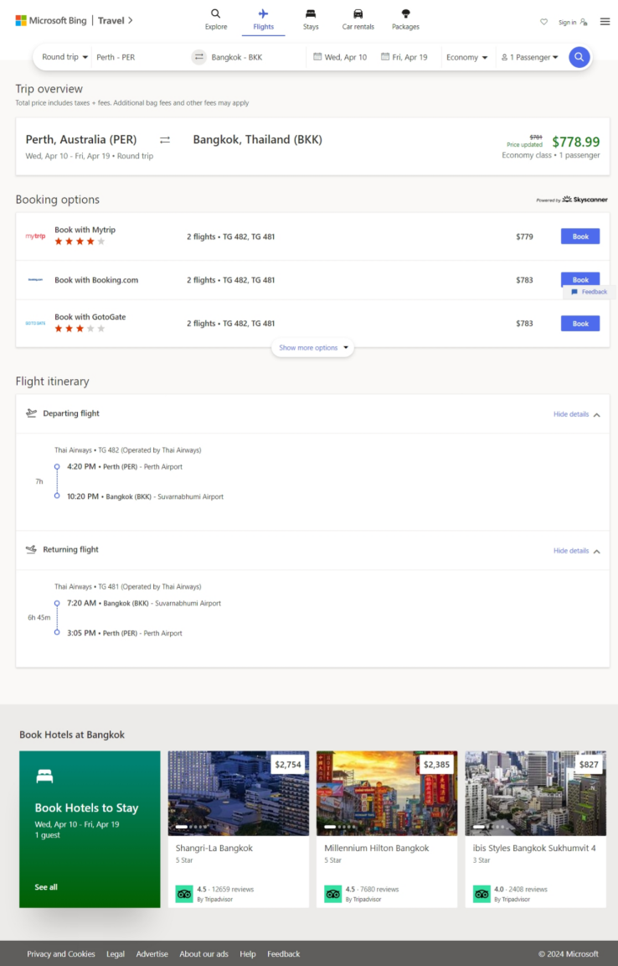618x966 pixels.
Task: Swap origin and destination airports
Action: tap(198, 57)
